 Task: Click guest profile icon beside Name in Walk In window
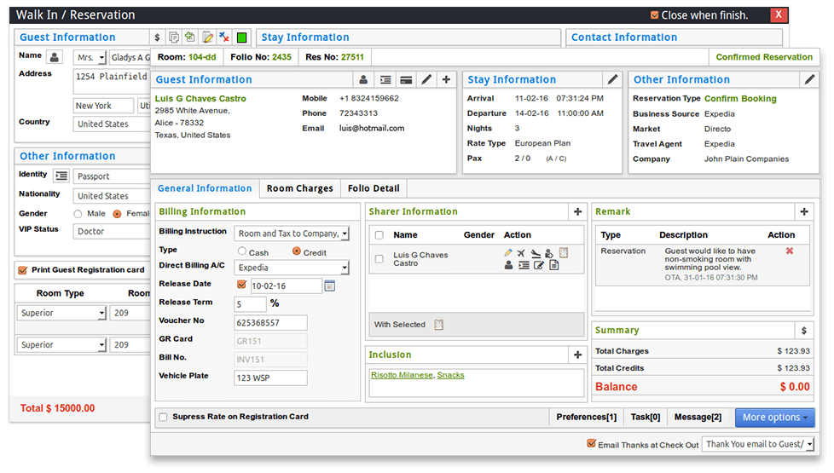point(55,56)
